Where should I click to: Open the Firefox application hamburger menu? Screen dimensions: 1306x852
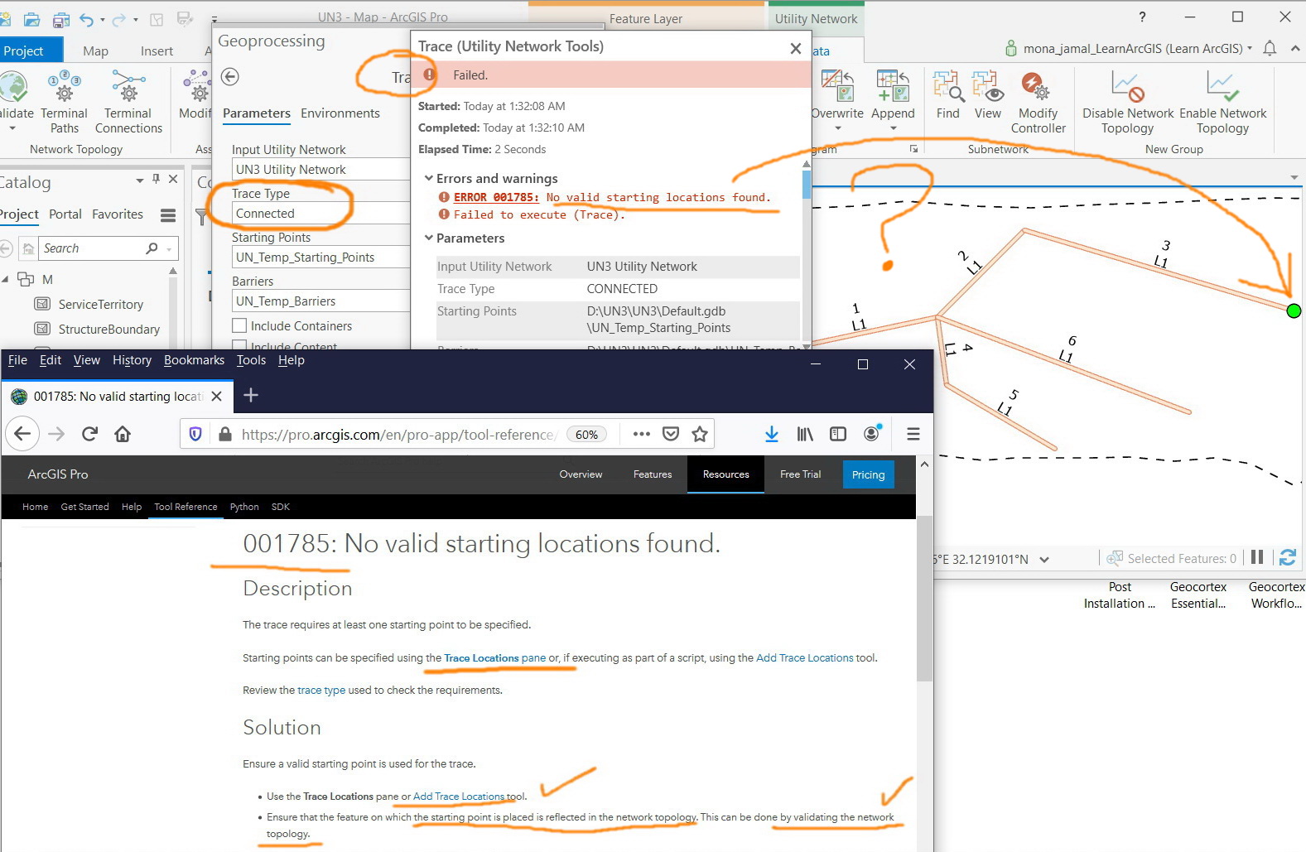click(913, 434)
